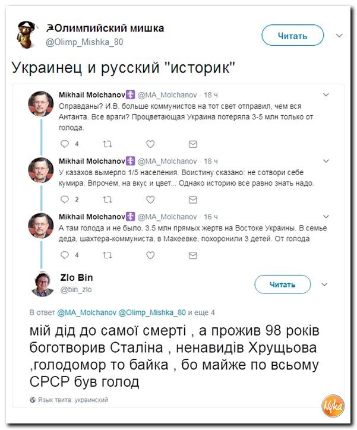Like the first Molchanov tweet with the heart icon
This screenshot has width=357, height=430.
(150, 144)
